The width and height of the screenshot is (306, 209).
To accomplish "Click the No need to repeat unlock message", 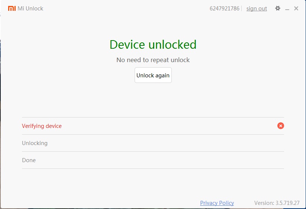I will click(153, 60).
